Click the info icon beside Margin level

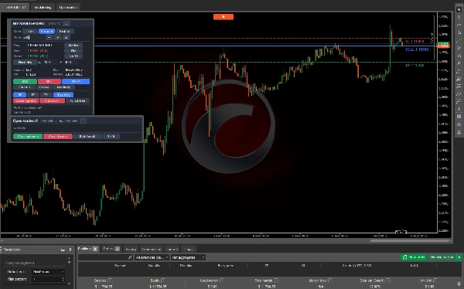[x=330, y=280]
